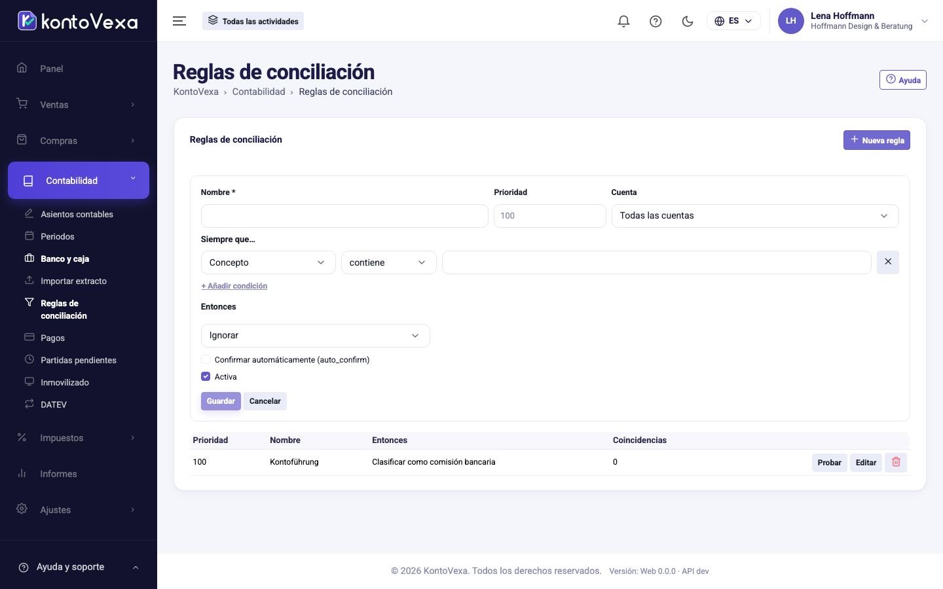Viewport: 943px width, 589px height.
Task: Open Partidas pendientes page
Action: pos(79,360)
